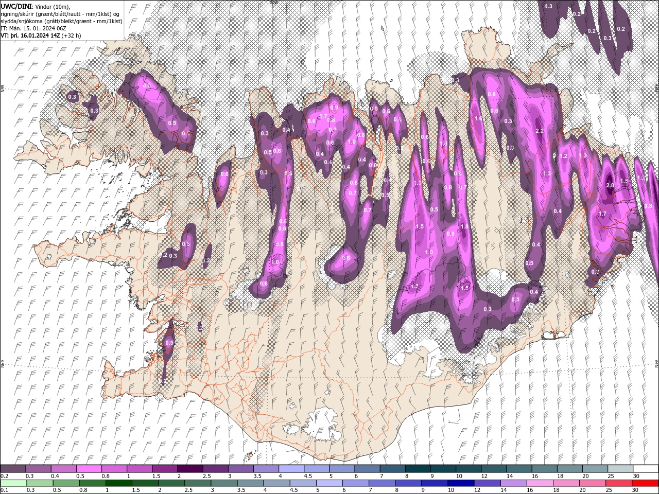Select the pale green 0.1–0.3 rain swatch
Viewport: 659px width, 494px height.
click(13, 483)
